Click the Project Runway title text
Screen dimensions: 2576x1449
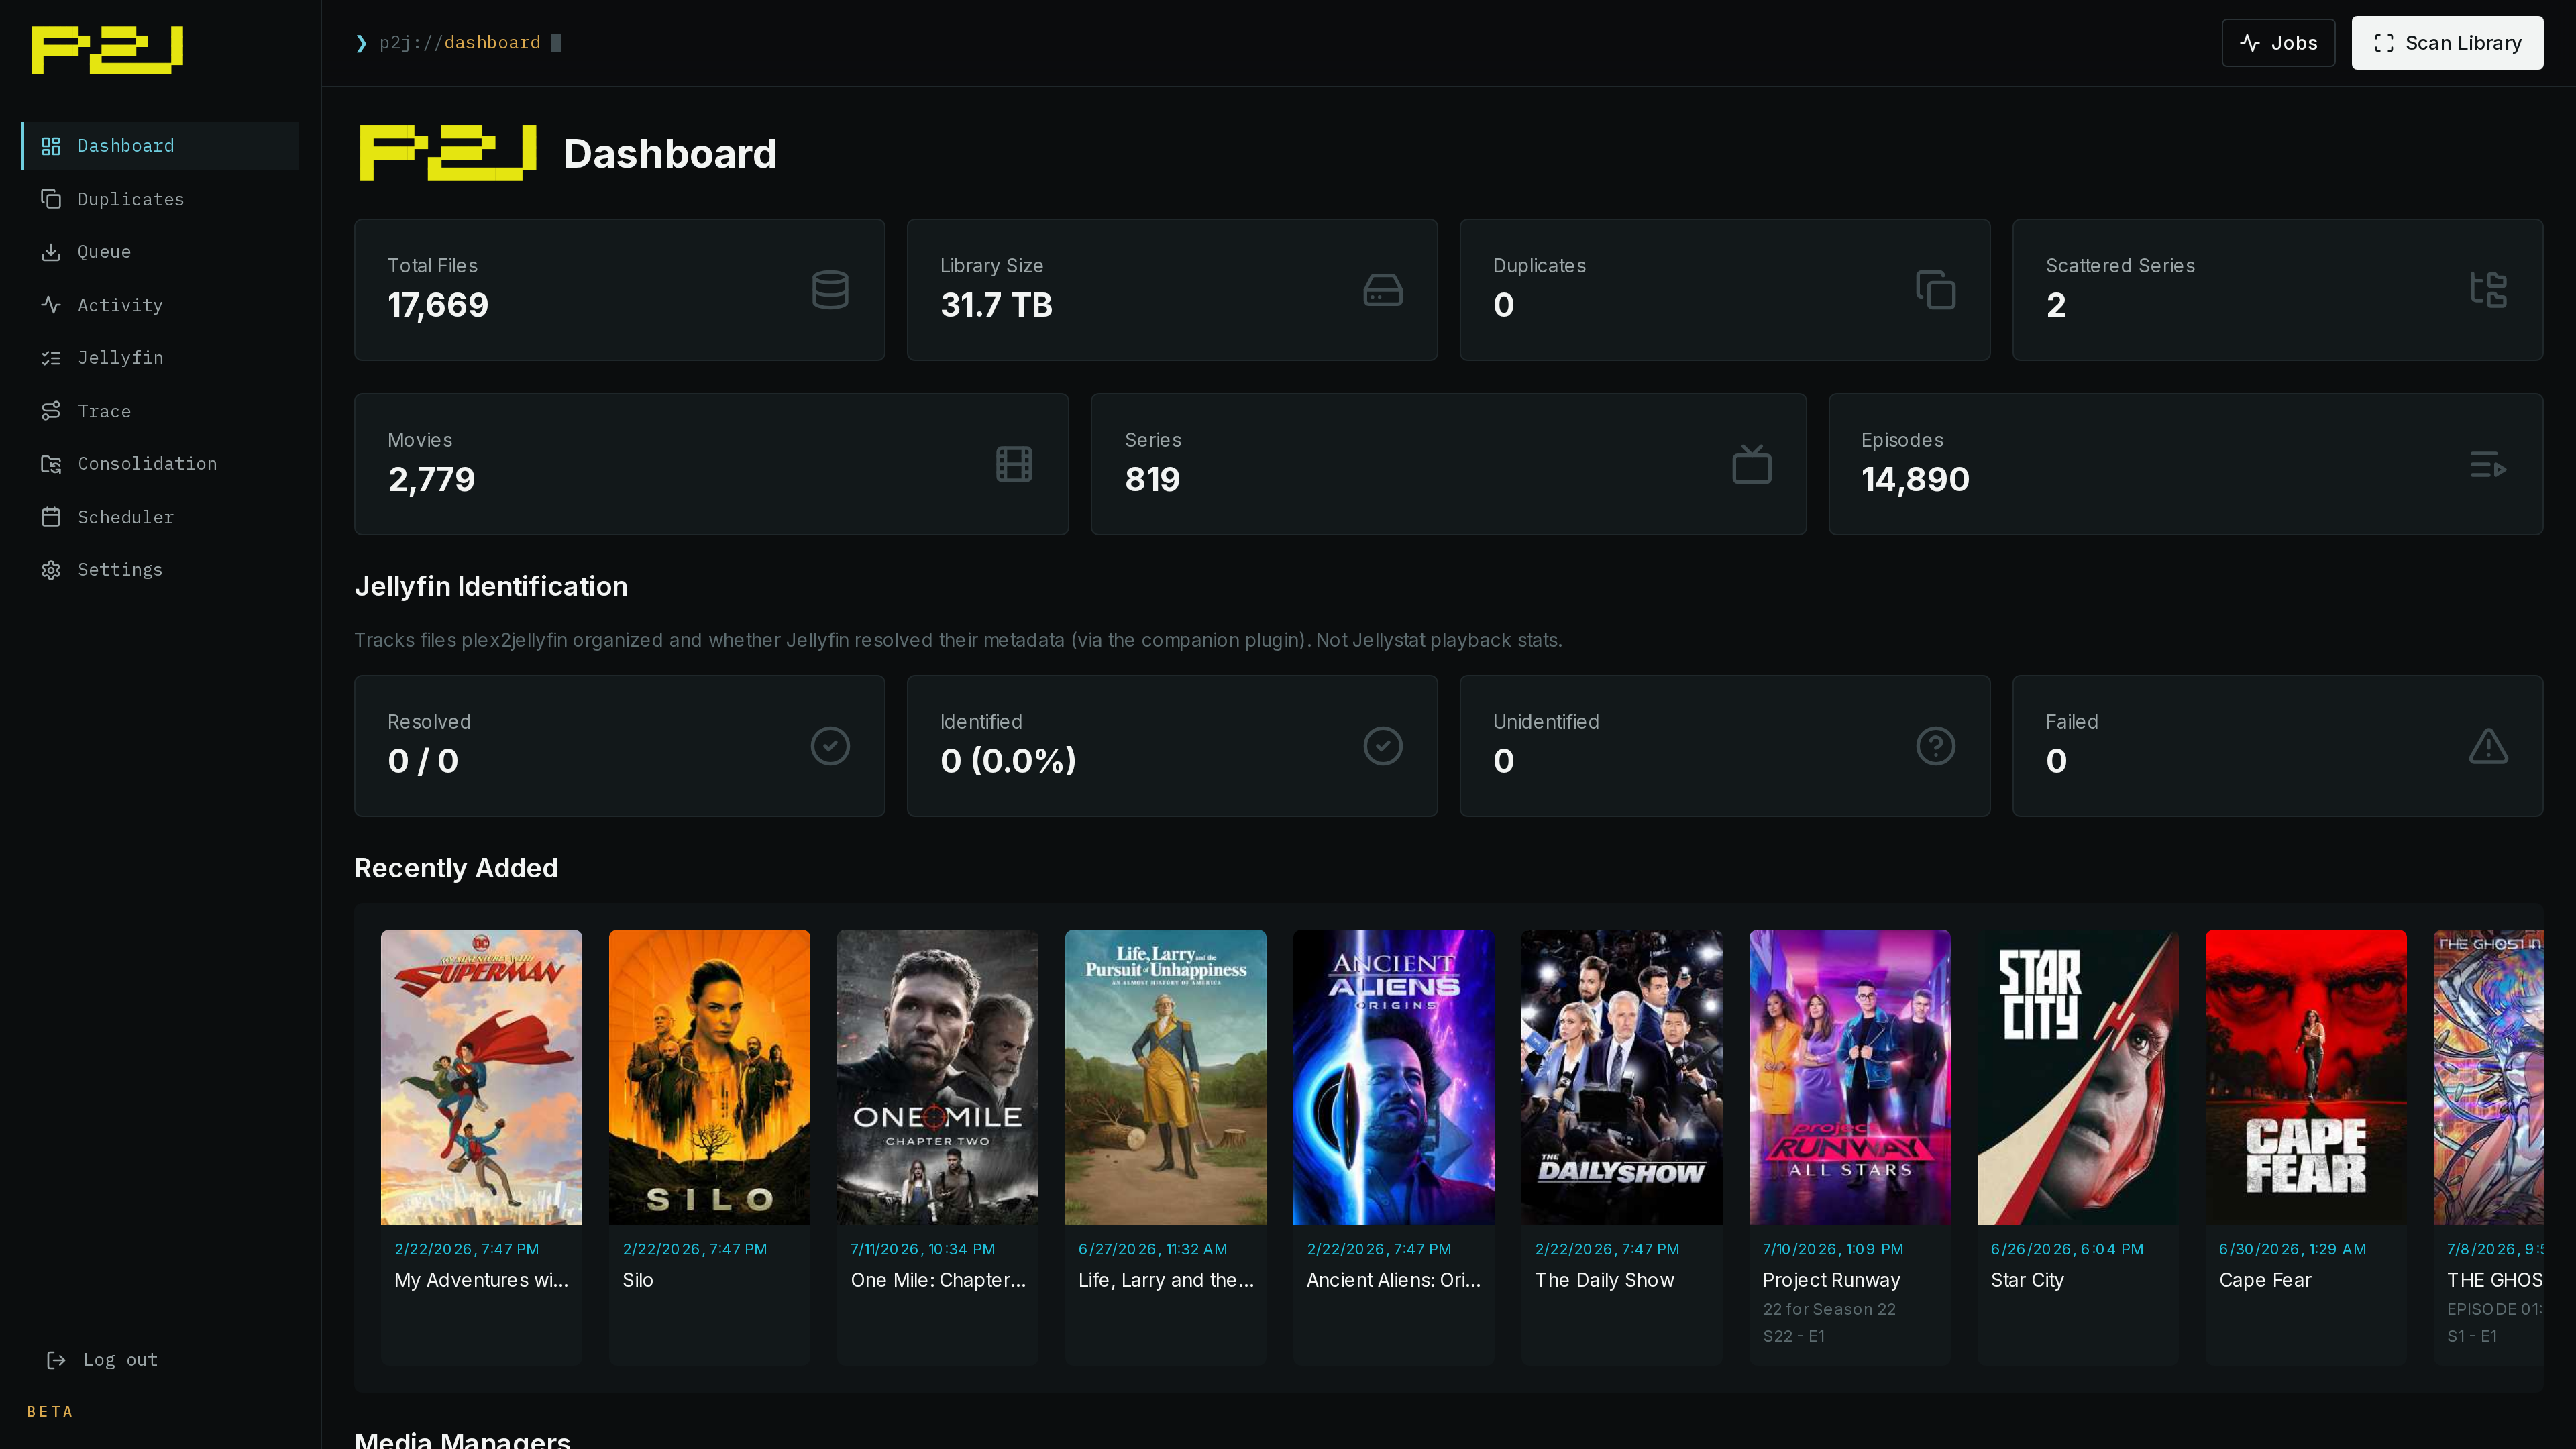pyautogui.click(x=1831, y=1280)
